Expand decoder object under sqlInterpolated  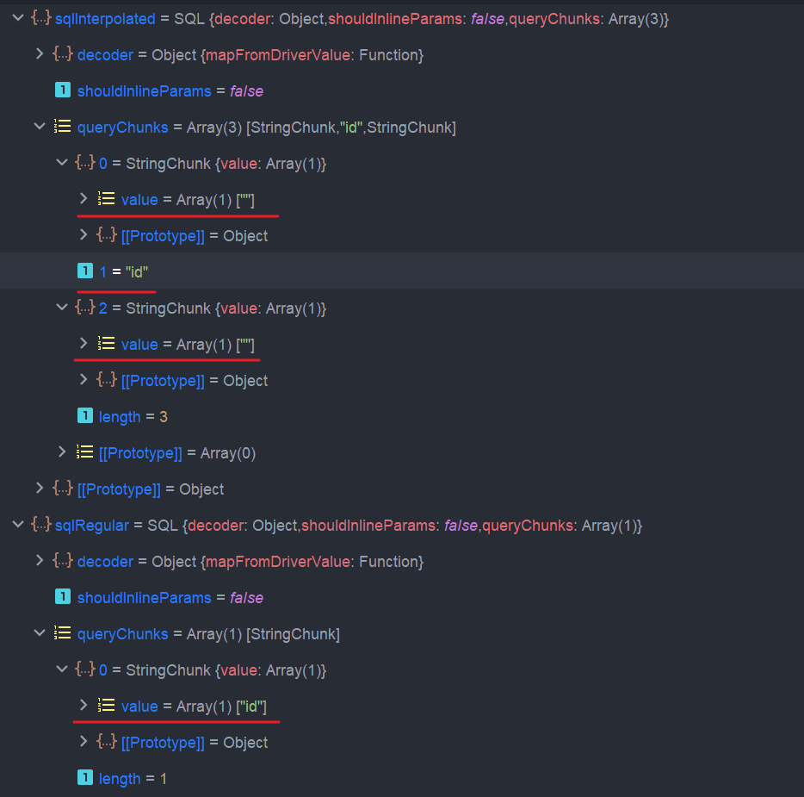point(40,54)
